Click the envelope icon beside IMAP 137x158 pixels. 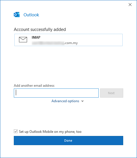[x=23, y=39]
